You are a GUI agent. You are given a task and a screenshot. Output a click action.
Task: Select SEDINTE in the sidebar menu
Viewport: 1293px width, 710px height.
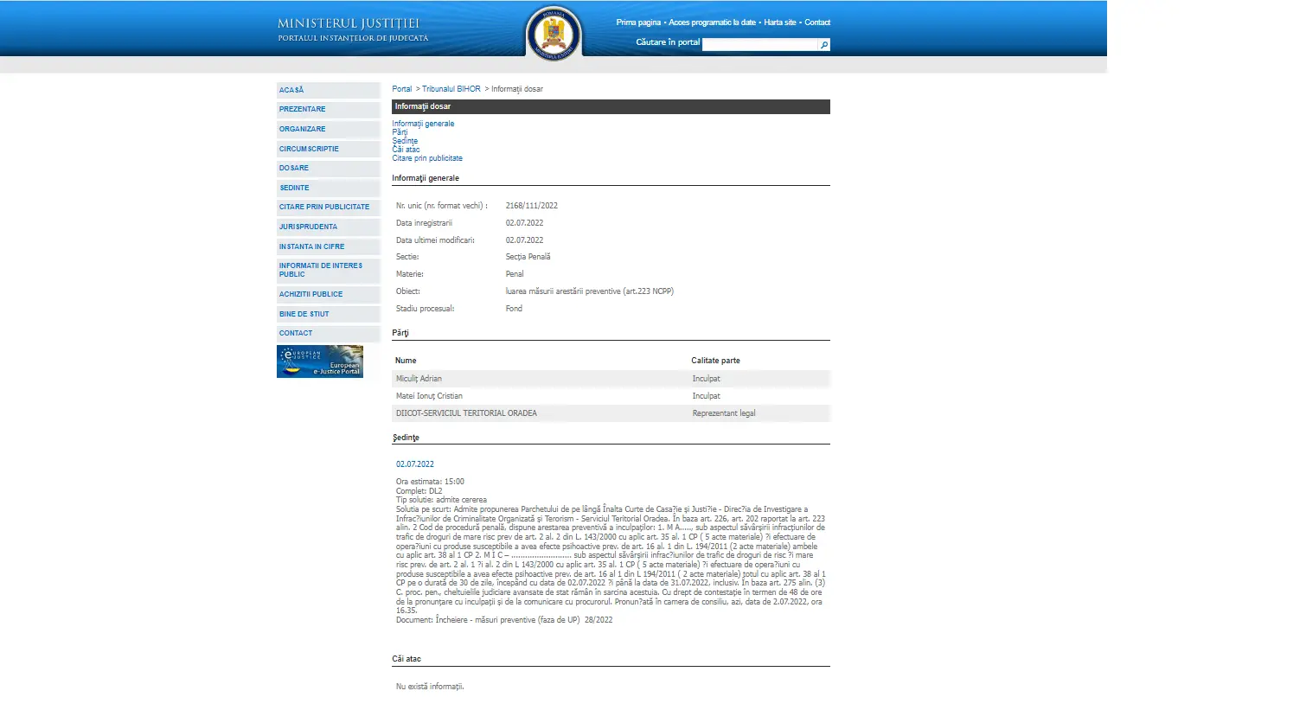328,188
